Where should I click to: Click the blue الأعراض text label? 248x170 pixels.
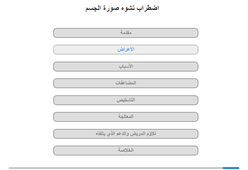click(x=126, y=49)
